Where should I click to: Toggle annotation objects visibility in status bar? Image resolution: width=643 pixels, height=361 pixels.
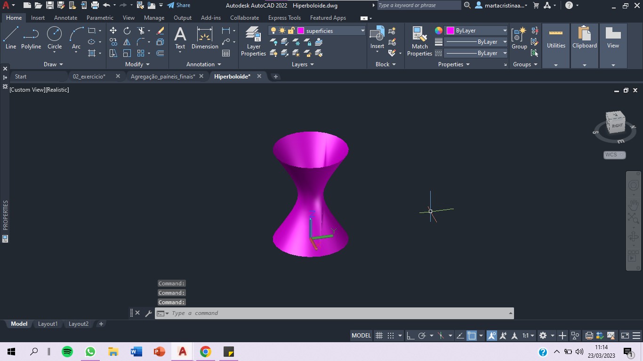492,336
